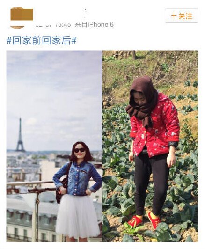Click the telescope on the rooftop railing
This screenshot has width=205, height=249.
tap(42, 190)
